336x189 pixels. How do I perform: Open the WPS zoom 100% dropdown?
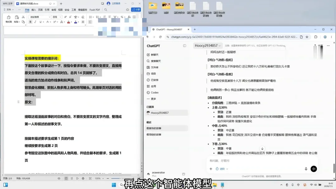(x=99, y=178)
